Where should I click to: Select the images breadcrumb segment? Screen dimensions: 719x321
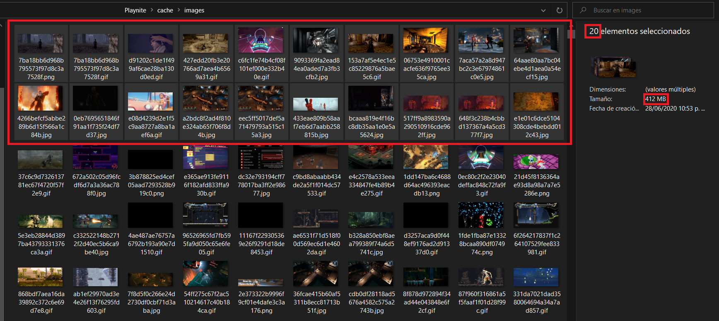click(194, 10)
